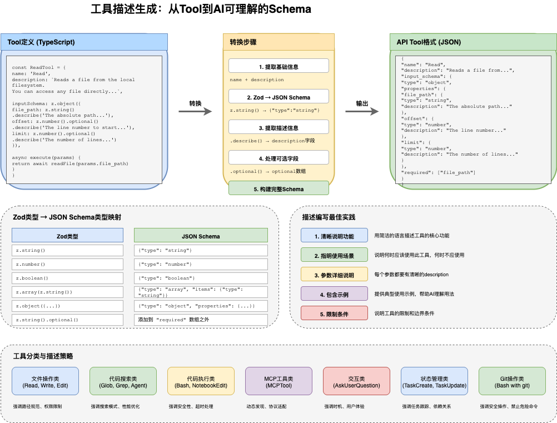Select step box '3. 提取描述信息'
Viewport: 557px width, 423px height.
click(278, 128)
